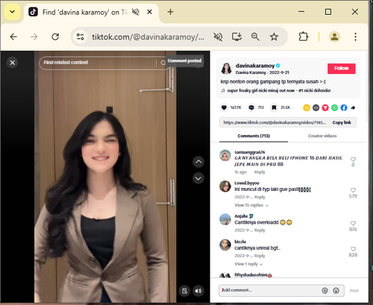The image size is (373, 305).
Task: Like the video with heart icon
Action: pos(224,107)
